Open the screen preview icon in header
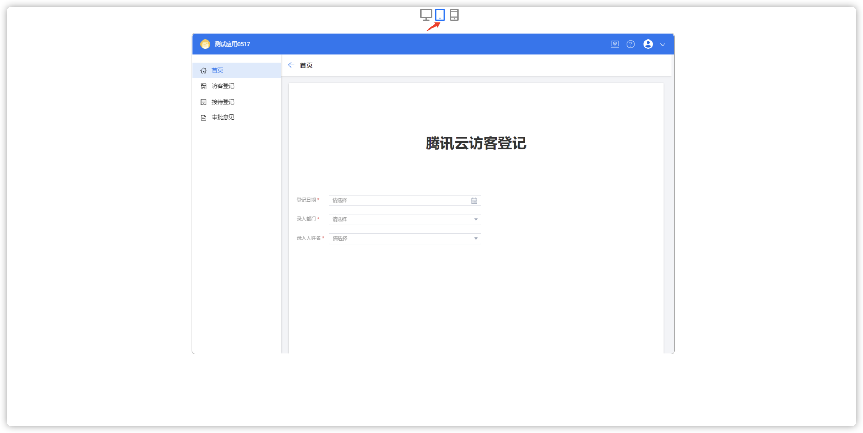Image resolution: width=863 pixels, height=433 pixels. click(615, 44)
